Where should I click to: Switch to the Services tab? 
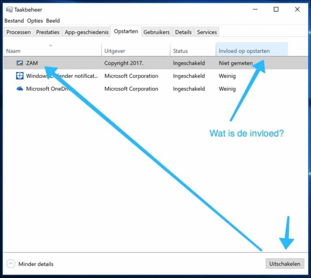click(207, 32)
